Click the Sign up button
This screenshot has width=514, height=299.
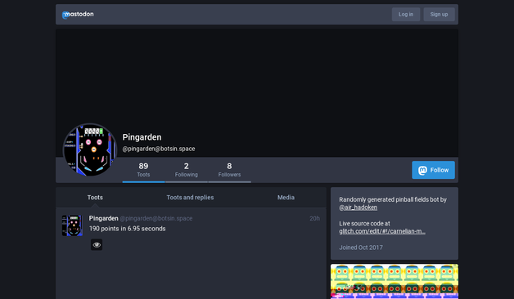pyautogui.click(x=439, y=15)
